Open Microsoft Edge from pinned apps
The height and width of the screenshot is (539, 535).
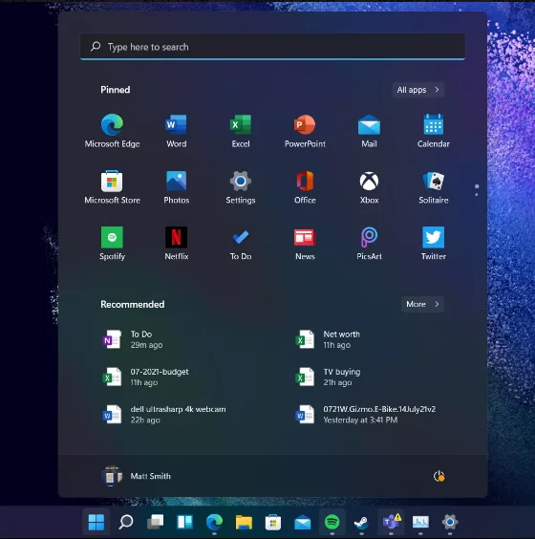point(112,131)
